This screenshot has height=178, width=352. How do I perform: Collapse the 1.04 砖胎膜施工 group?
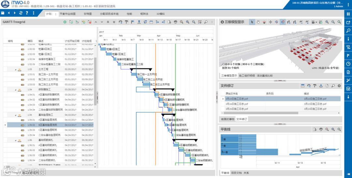pyautogui.click(x=16, y=90)
